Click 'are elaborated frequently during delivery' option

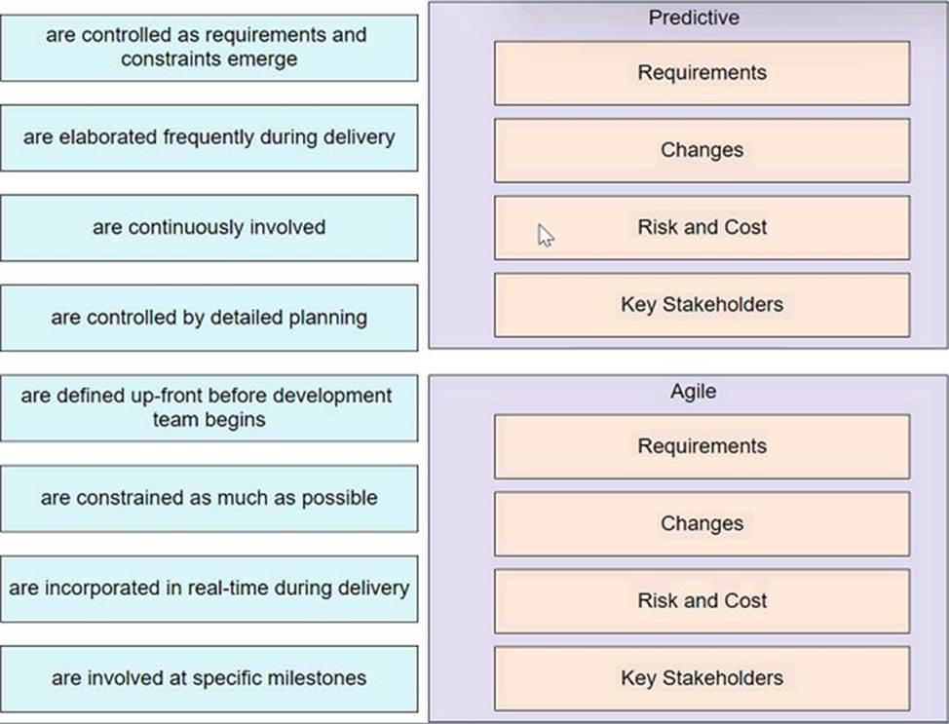(209, 137)
